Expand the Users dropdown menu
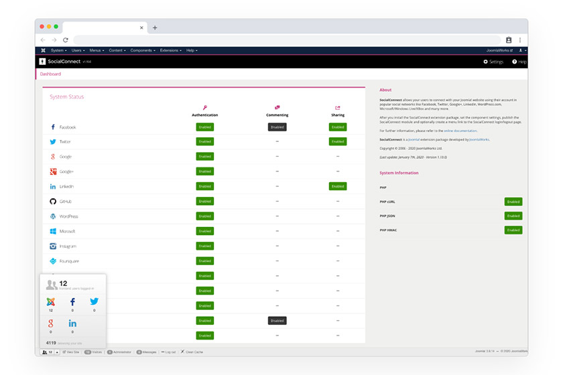563x375 pixels. [x=78, y=51]
